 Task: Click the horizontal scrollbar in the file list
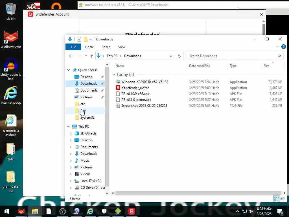coord(198,193)
